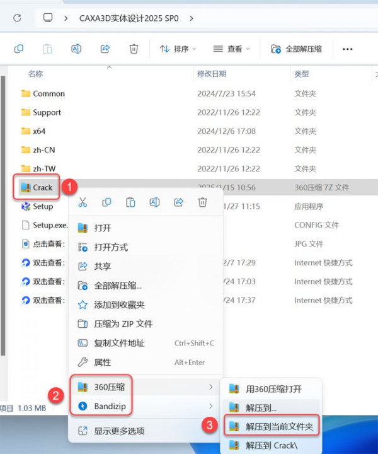Screen dimensions: 378x454
Task: Open the 排序 sort dropdown
Action: point(178,49)
